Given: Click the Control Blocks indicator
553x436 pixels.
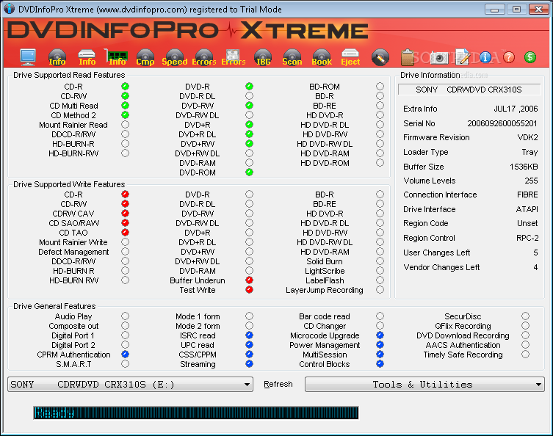Looking at the screenshot, I should click(380, 364).
